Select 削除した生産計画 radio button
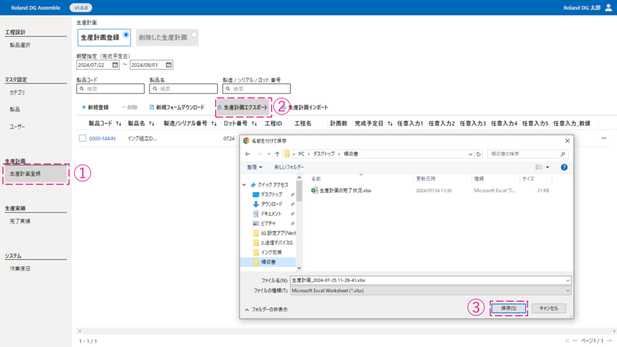Viewport: 617px width, 347px height. click(x=194, y=35)
